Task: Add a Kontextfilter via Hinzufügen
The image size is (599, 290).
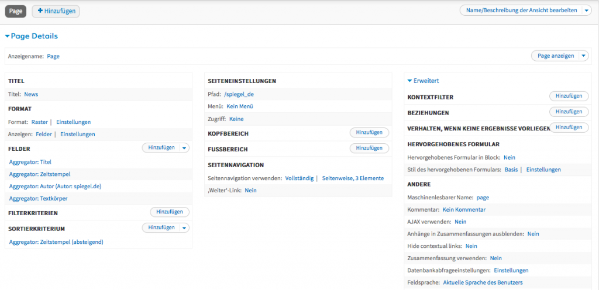Action: coord(569,95)
